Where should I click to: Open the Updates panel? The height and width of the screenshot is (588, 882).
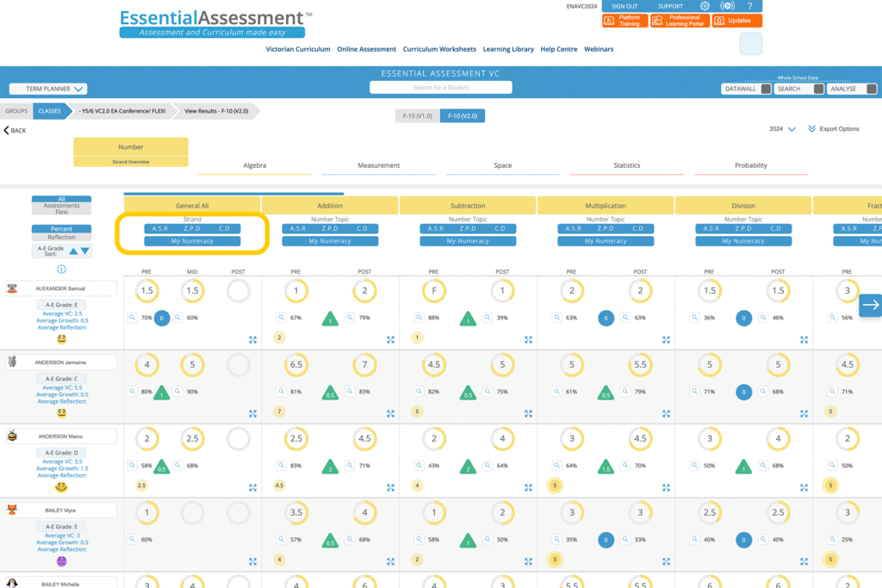[x=737, y=21]
